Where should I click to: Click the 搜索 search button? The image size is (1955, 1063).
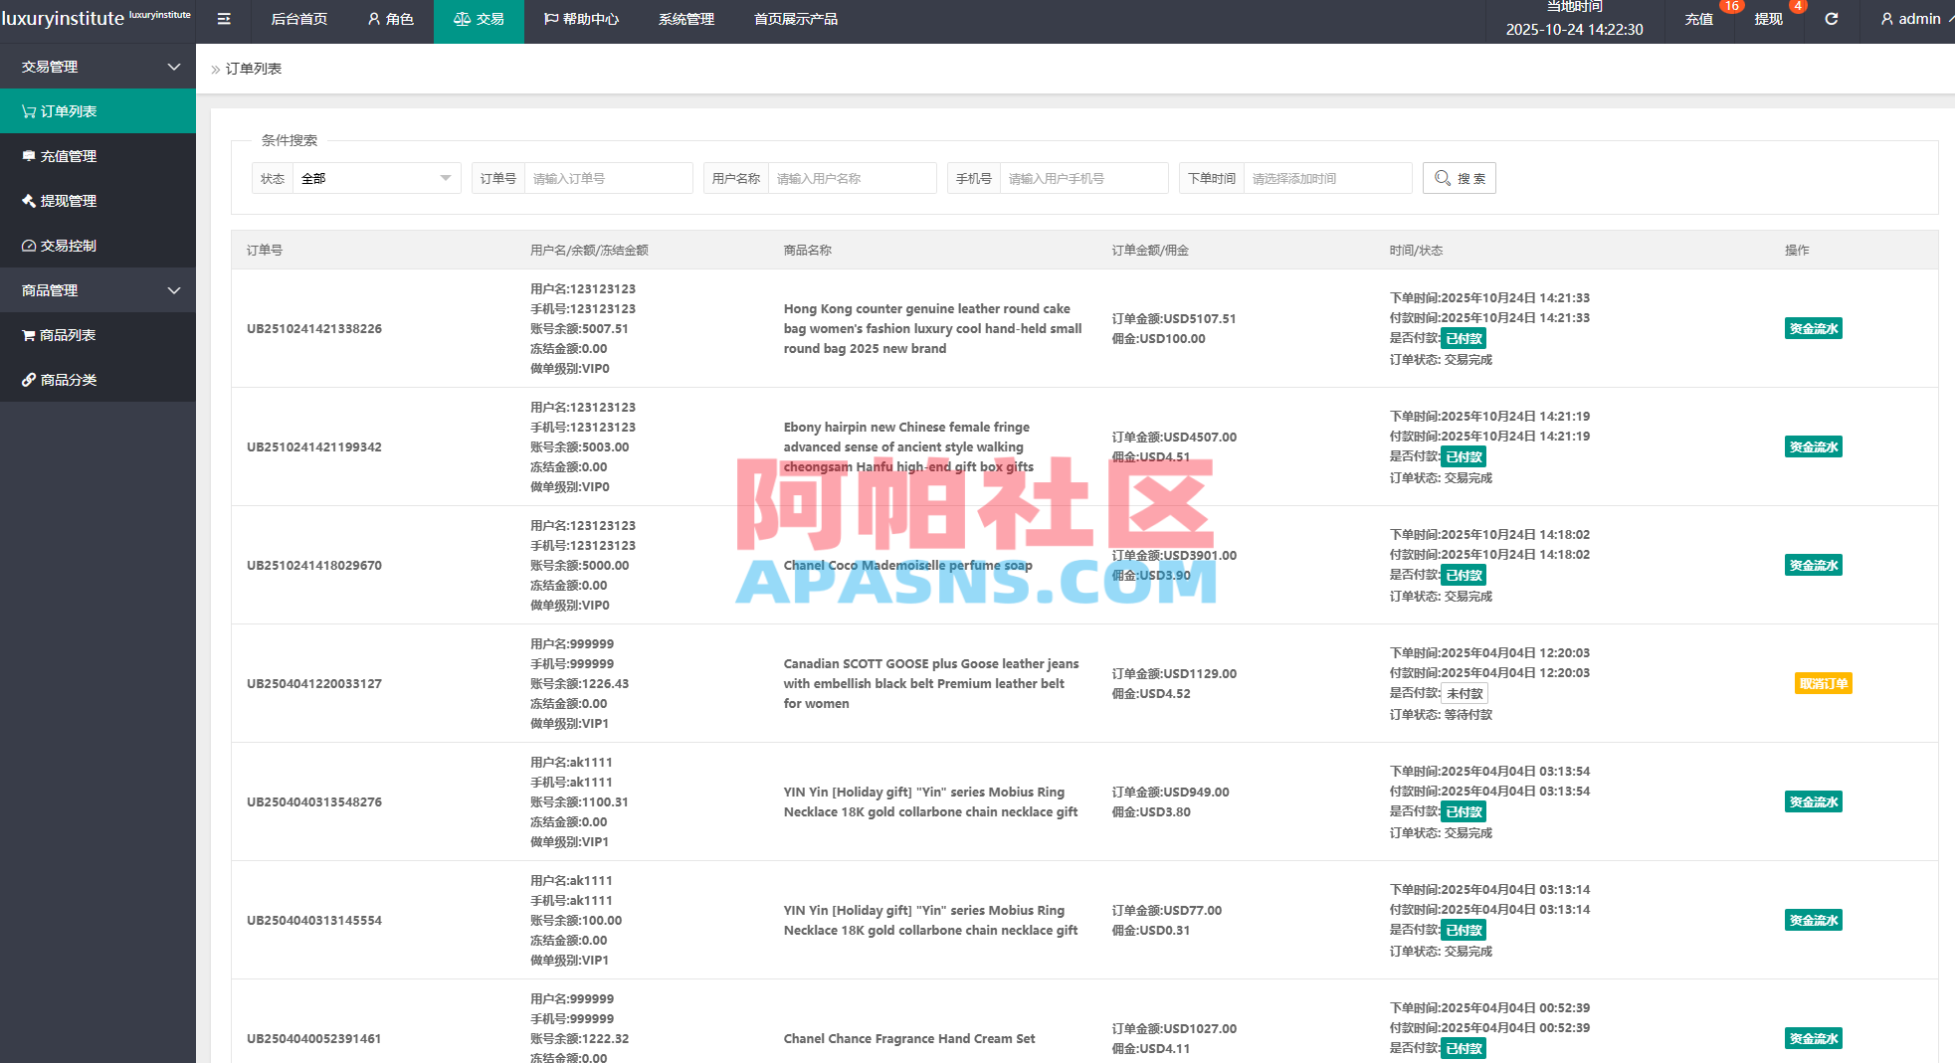click(1459, 178)
